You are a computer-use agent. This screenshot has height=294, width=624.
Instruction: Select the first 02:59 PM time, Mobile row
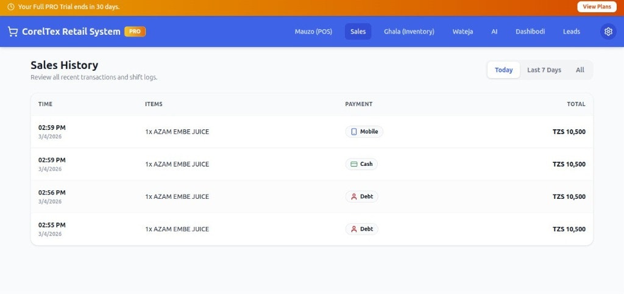click(x=52, y=127)
